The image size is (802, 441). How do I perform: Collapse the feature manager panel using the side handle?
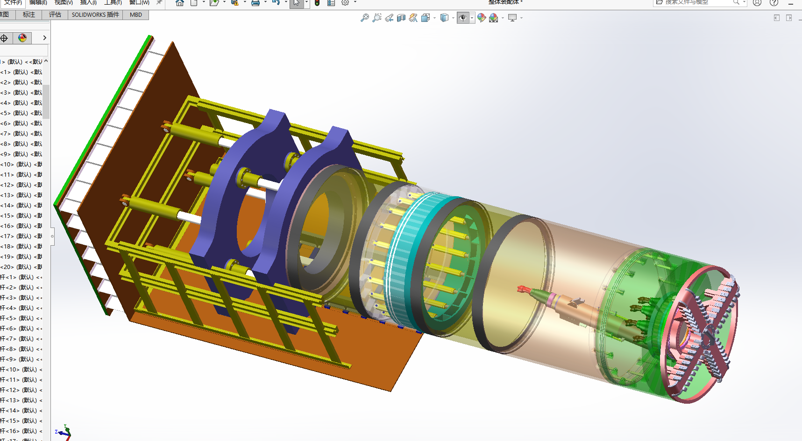[52, 236]
